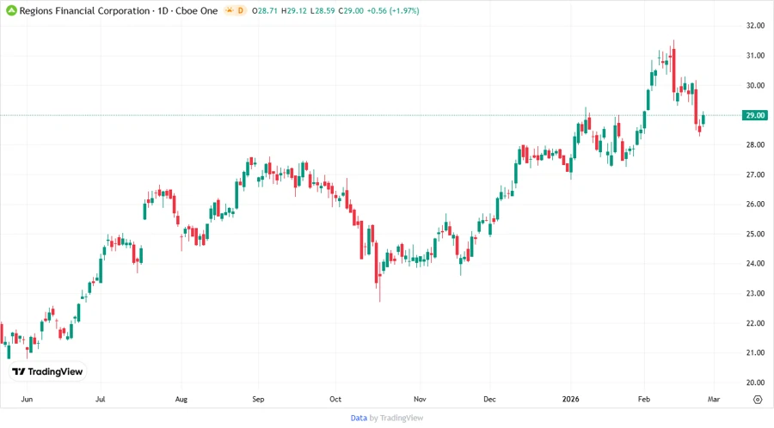Click the 30.00 price axis label
The height and width of the screenshot is (428, 774).
[x=755, y=85]
